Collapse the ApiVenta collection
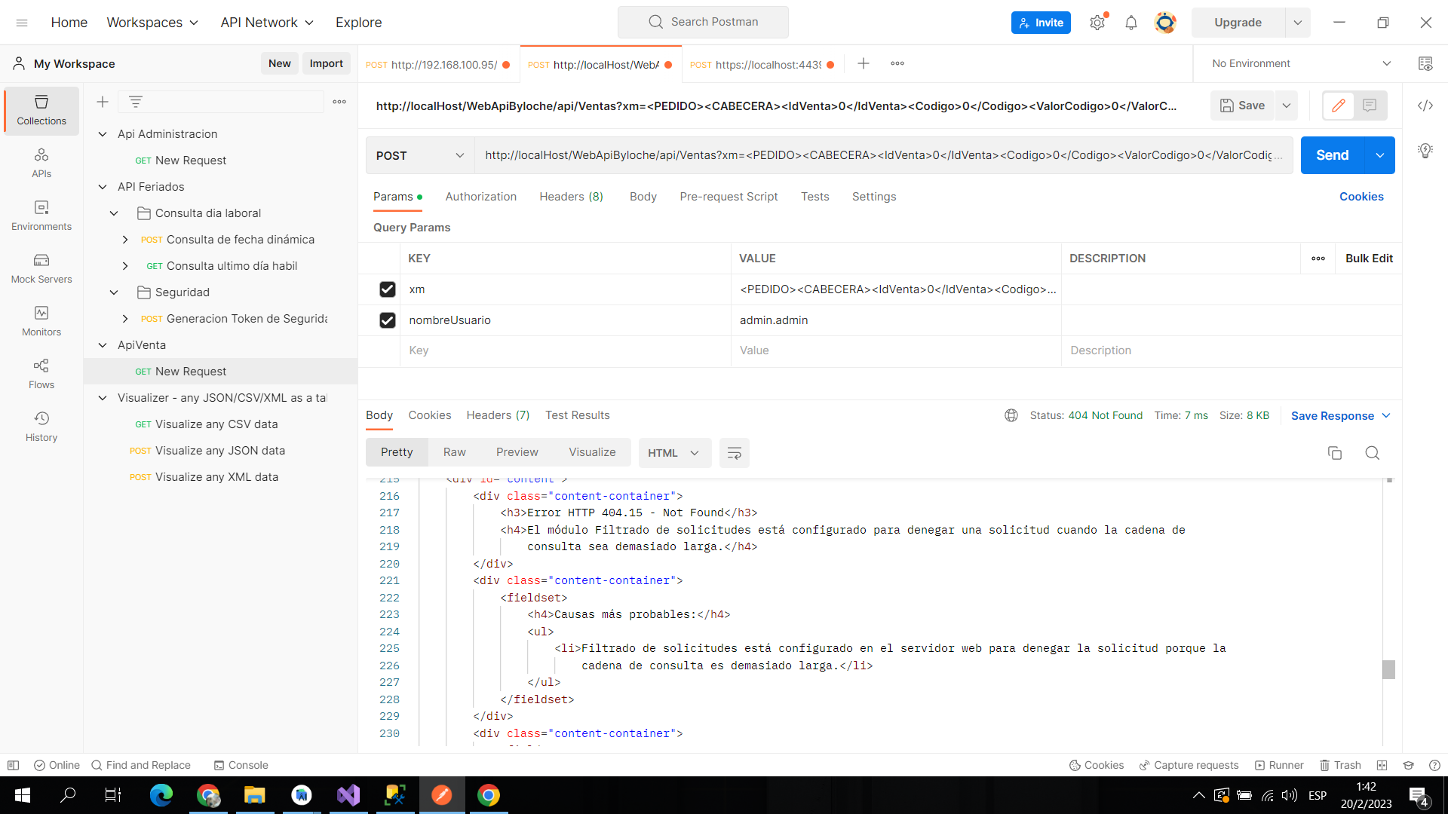The width and height of the screenshot is (1448, 814). [x=103, y=345]
